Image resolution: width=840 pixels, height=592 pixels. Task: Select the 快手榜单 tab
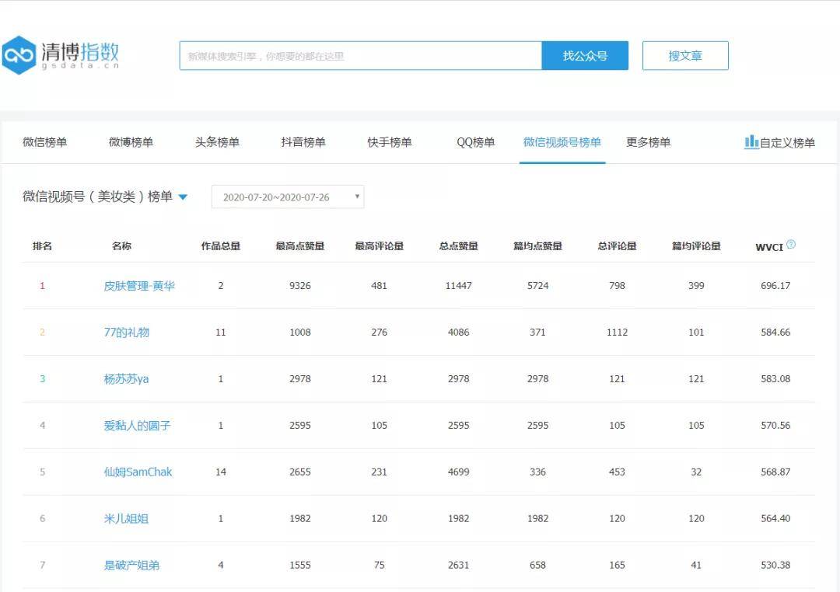pyautogui.click(x=388, y=142)
